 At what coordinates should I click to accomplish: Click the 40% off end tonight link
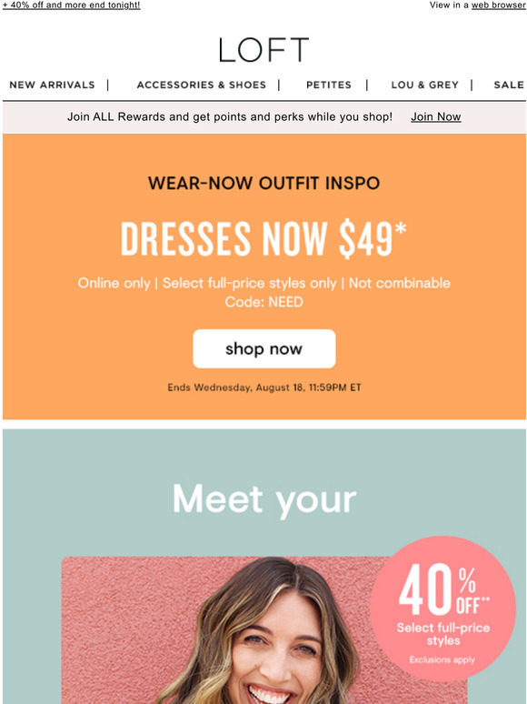pyautogui.click(x=71, y=5)
